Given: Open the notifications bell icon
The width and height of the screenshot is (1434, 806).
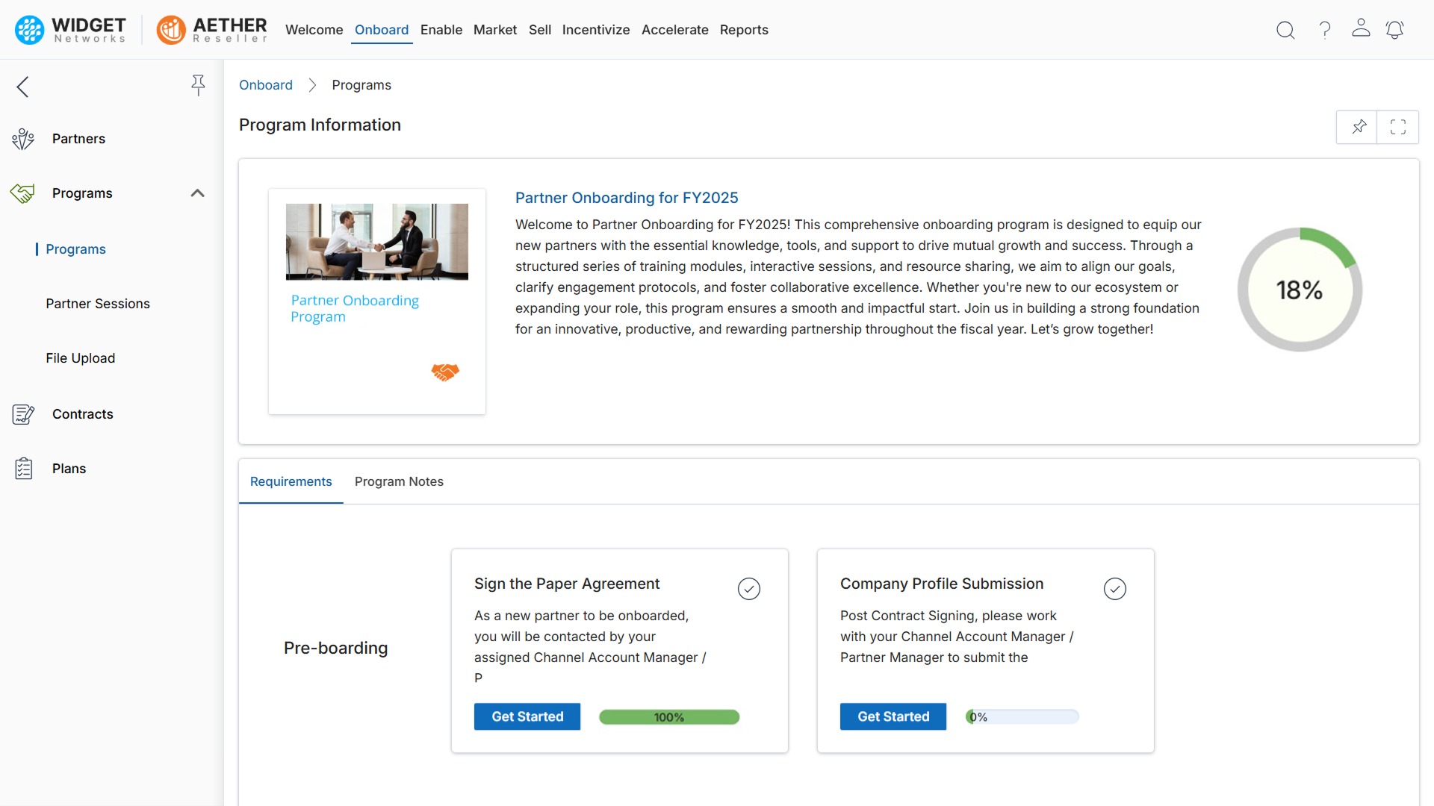Looking at the screenshot, I should [1394, 30].
